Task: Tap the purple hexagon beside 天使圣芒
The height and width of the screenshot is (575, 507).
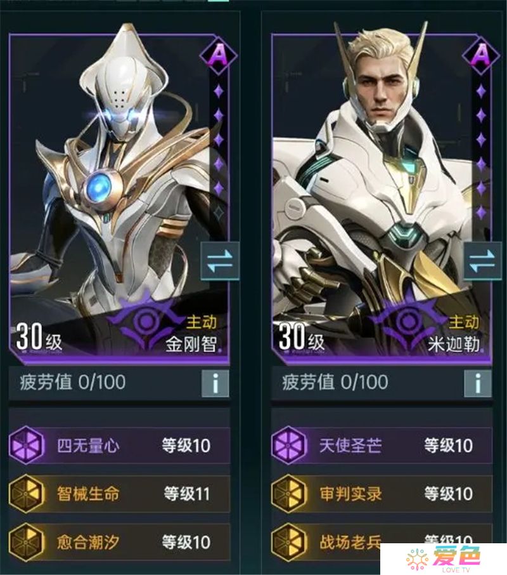Action: coord(288,445)
